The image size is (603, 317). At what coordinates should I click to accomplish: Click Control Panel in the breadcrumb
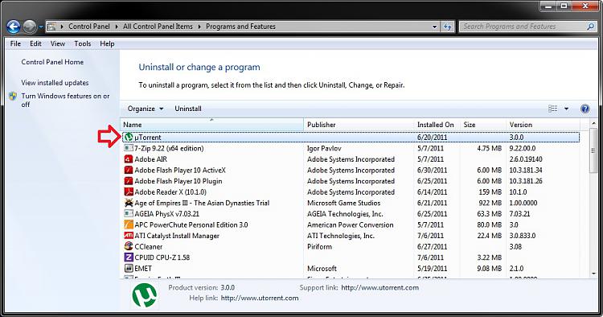[89, 27]
